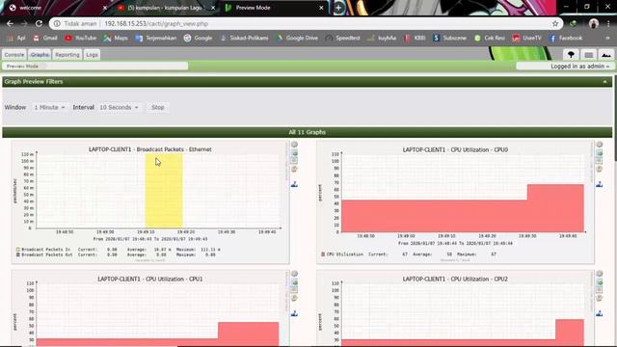
Task: Bookmark this page with star icon
Action: pos(555,23)
